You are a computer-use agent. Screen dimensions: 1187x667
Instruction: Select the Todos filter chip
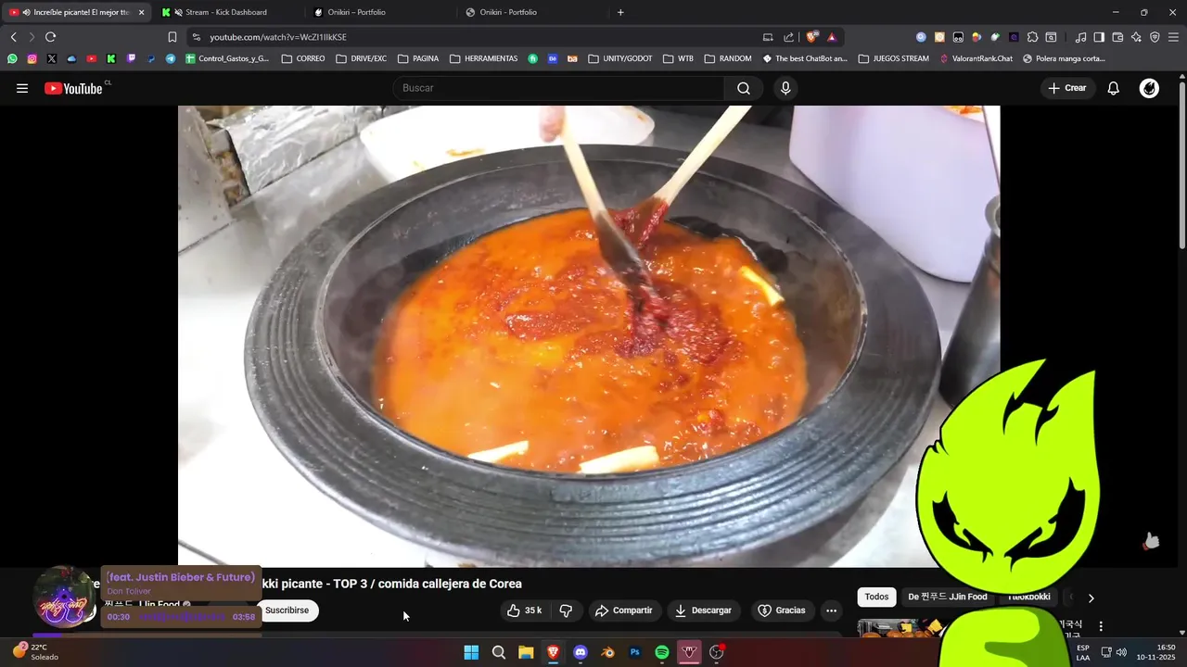click(876, 598)
